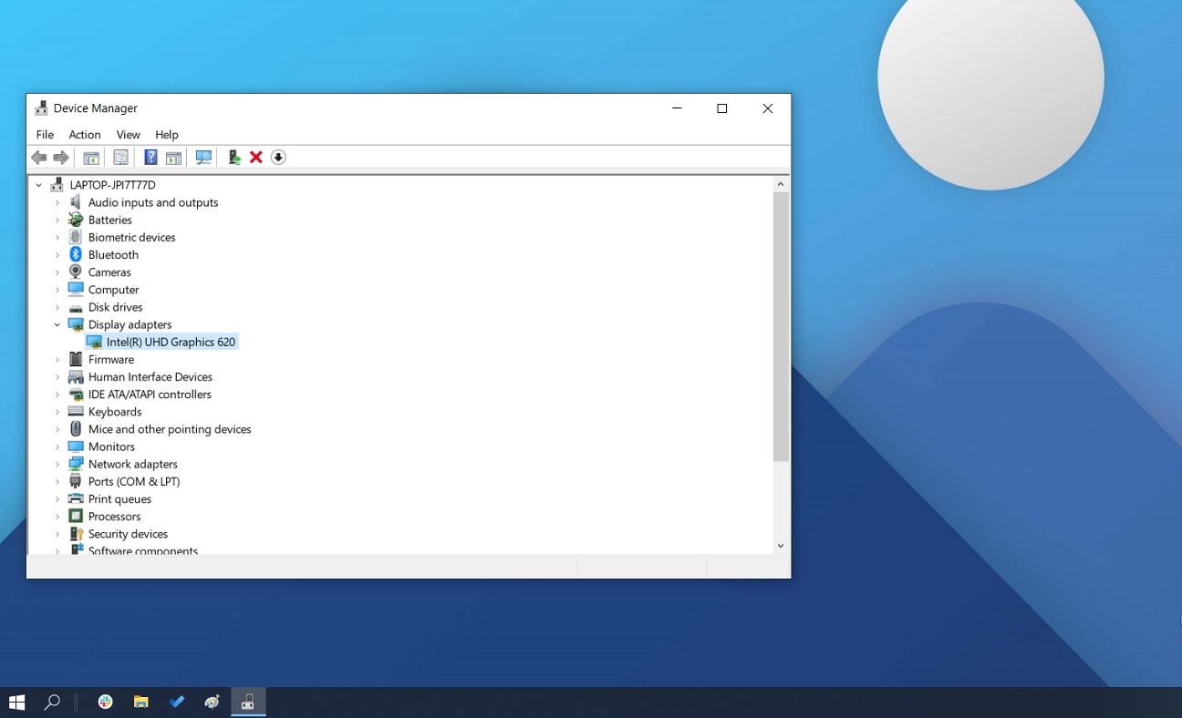Expand the Network adapters category
The height and width of the screenshot is (718, 1182).
coord(57,464)
